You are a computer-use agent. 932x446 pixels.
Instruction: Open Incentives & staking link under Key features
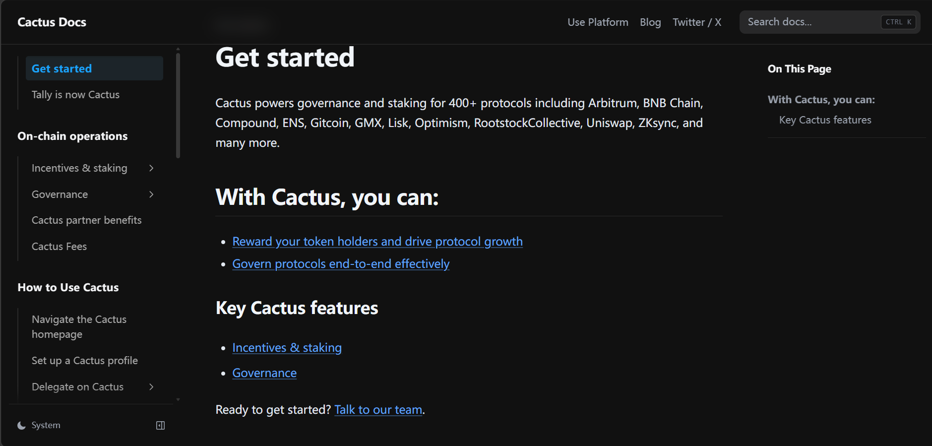[287, 348]
